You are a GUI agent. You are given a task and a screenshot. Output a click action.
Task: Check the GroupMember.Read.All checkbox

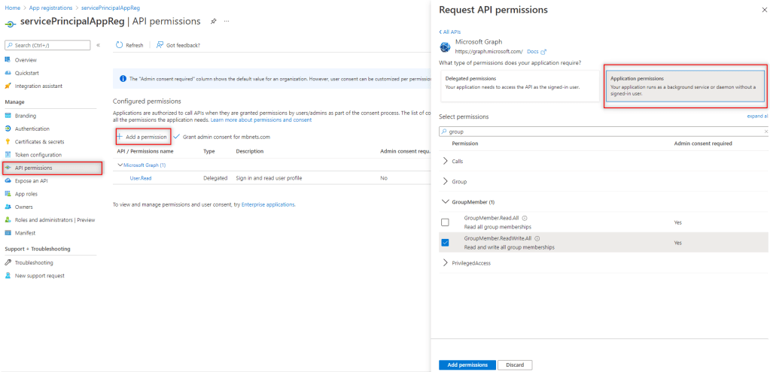pos(445,222)
